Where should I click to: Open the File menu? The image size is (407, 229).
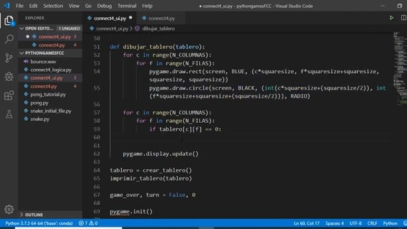20,6
